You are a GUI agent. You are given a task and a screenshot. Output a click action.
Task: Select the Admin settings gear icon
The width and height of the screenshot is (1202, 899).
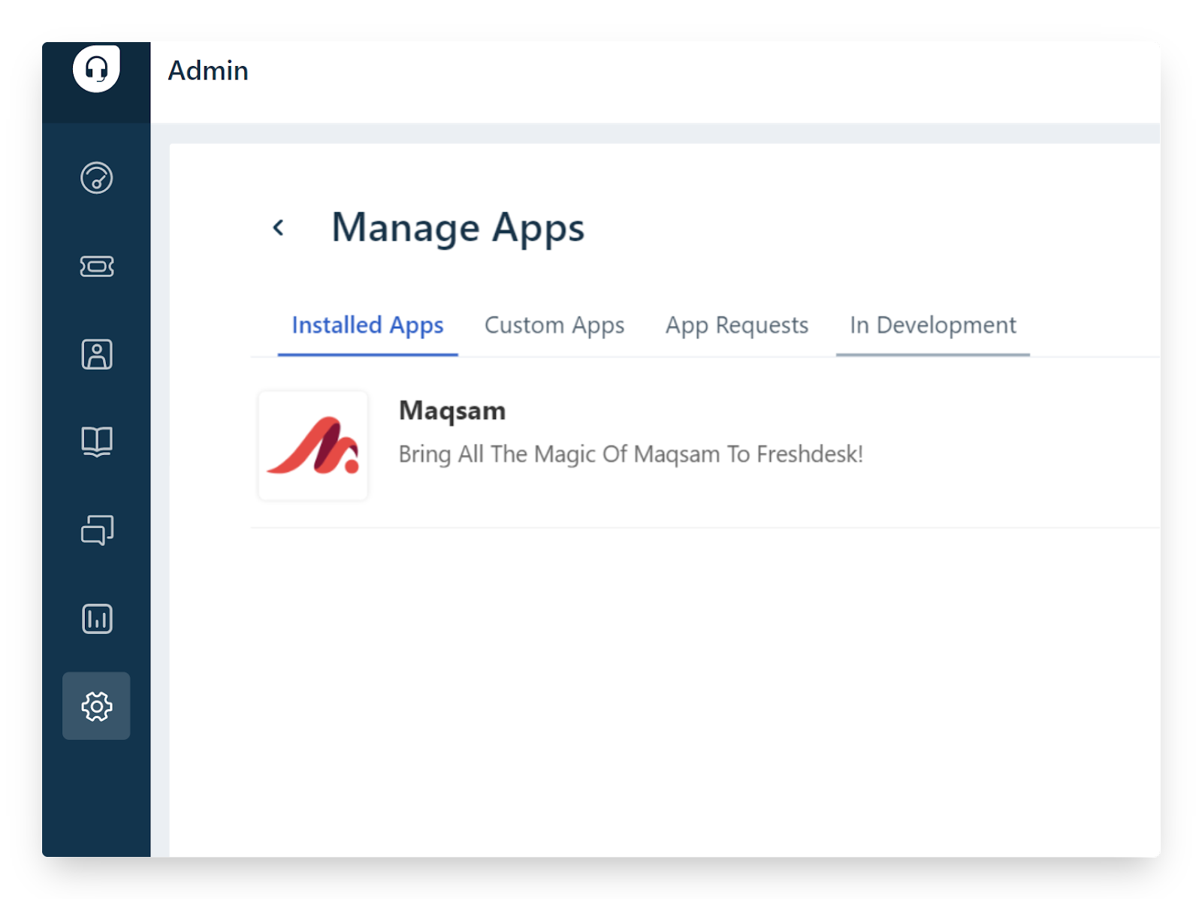tap(96, 706)
